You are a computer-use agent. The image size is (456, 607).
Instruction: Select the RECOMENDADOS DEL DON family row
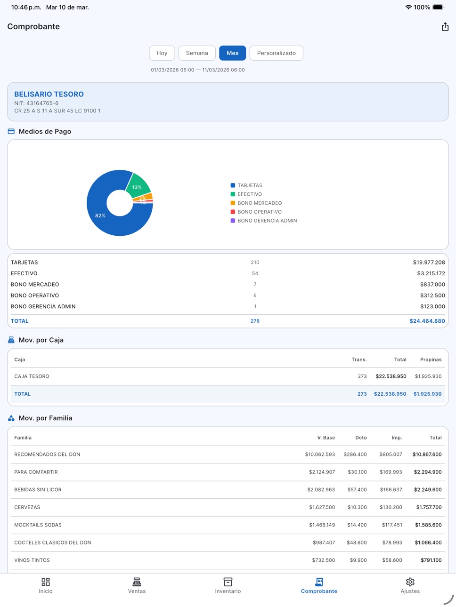pyautogui.click(x=228, y=455)
